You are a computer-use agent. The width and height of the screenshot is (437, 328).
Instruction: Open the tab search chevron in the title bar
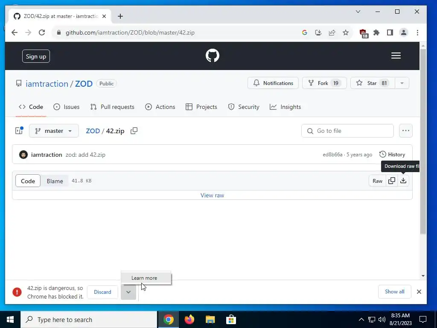[x=358, y=12]
